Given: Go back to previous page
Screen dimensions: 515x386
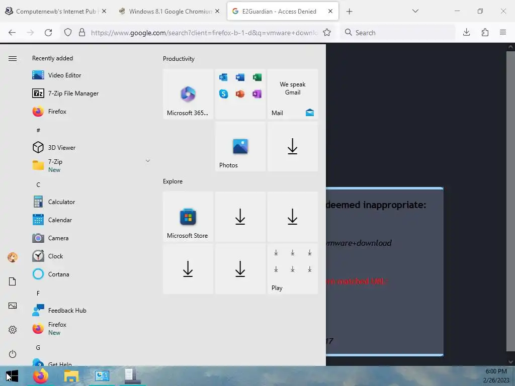Looking at the screenshot, I should tap(12, 33).
